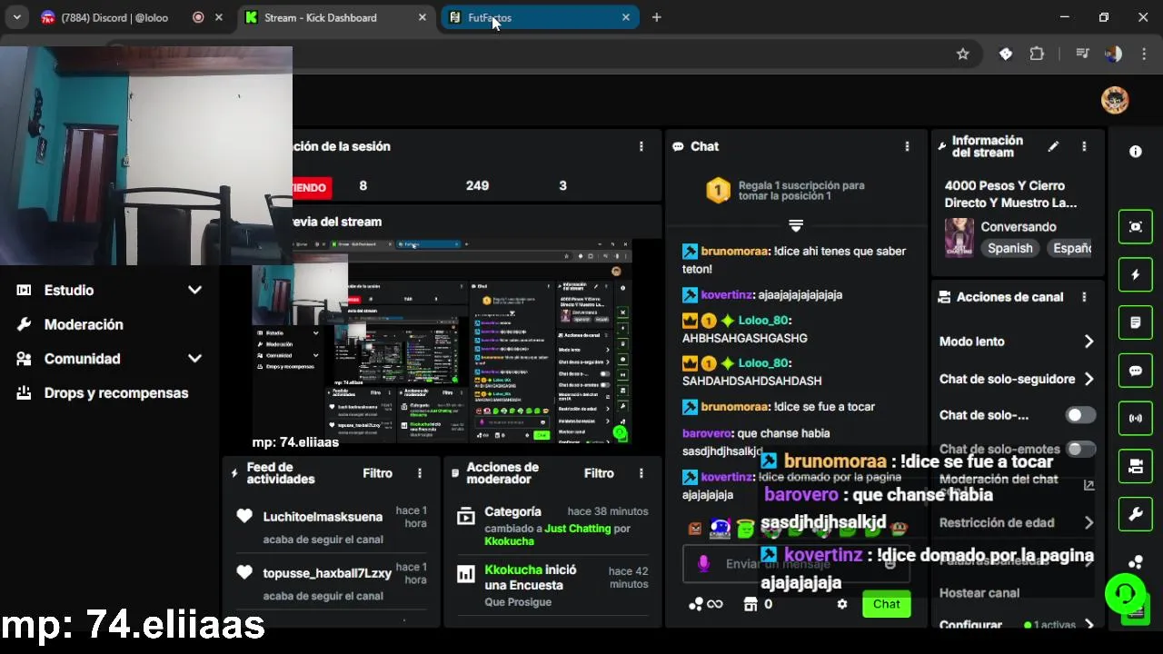Screen dimensions: 1163x654
Task: Expand the Estudio sidebar section
Action: tap(194, 290)
